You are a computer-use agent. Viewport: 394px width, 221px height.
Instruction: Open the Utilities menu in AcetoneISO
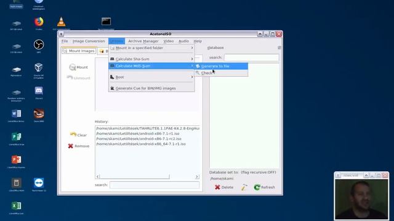(116, 41)
